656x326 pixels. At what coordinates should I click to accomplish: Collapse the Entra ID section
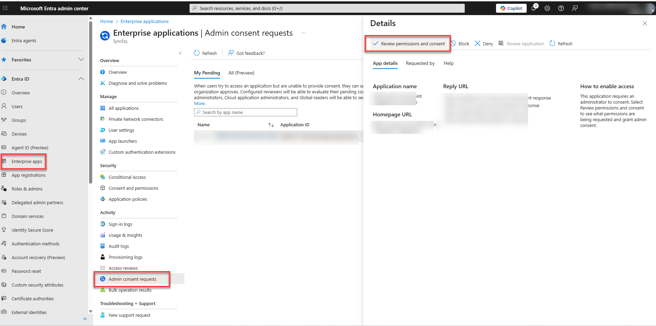coord(81,79)
